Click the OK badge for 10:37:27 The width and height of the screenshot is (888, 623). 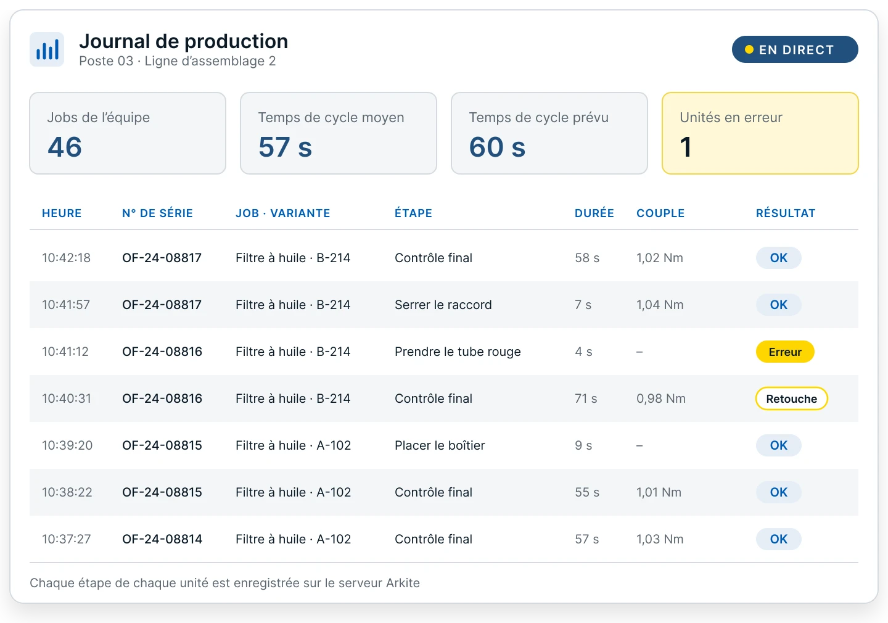point(779,539)
